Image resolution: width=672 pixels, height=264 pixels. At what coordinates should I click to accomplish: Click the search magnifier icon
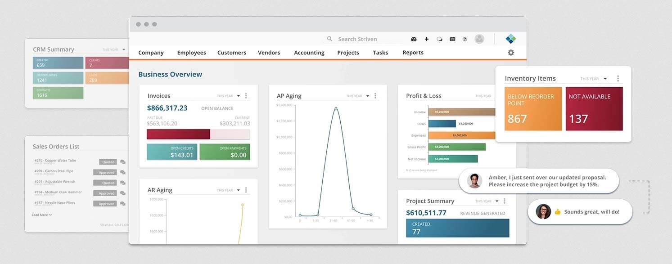pos(329,39)
